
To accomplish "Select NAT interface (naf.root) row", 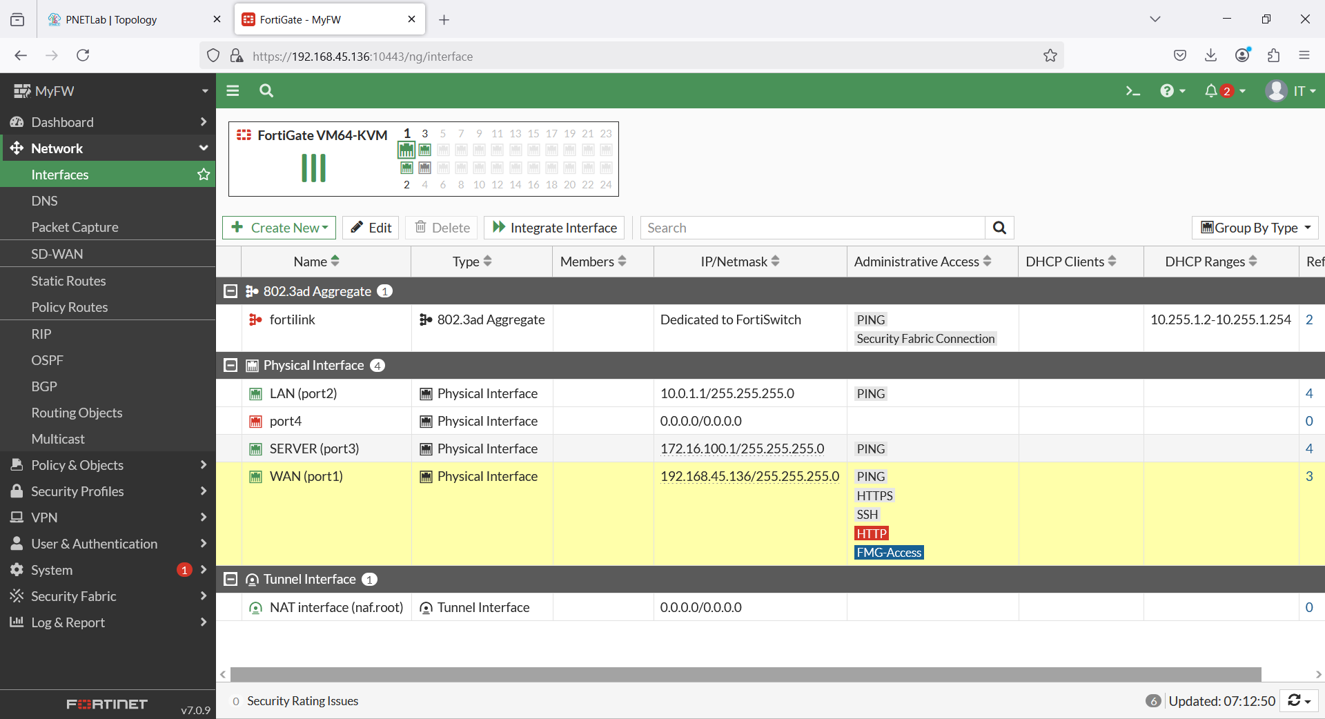I will 770,607.
